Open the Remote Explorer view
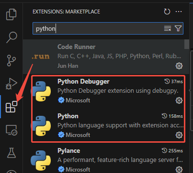 (x=11, y=130)
